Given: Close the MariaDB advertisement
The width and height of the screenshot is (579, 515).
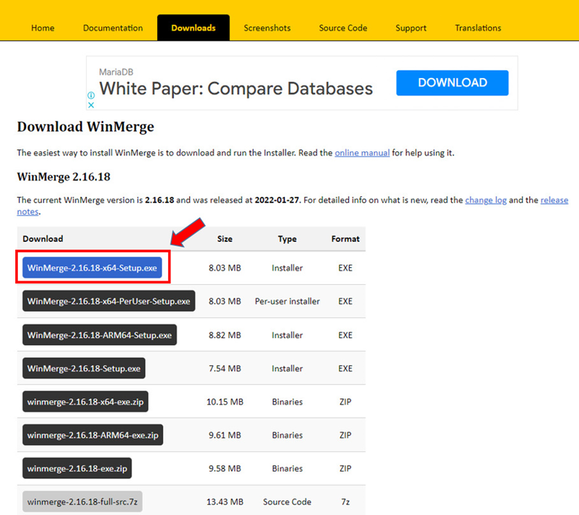Looking at the screenshot, I should click(91, 105).
